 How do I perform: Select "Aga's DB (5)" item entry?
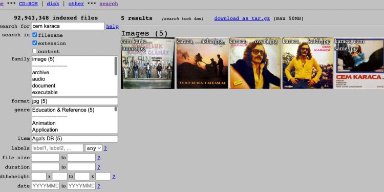click(74, 139)
